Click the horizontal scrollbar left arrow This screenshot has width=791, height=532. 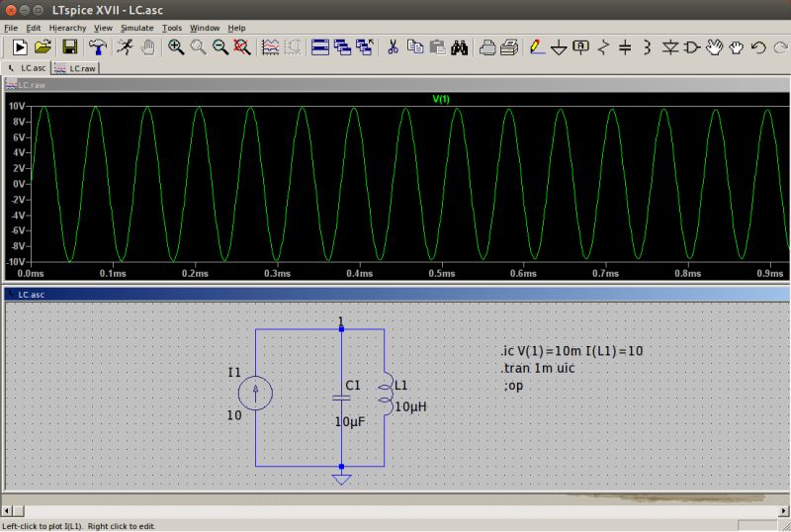6,511
